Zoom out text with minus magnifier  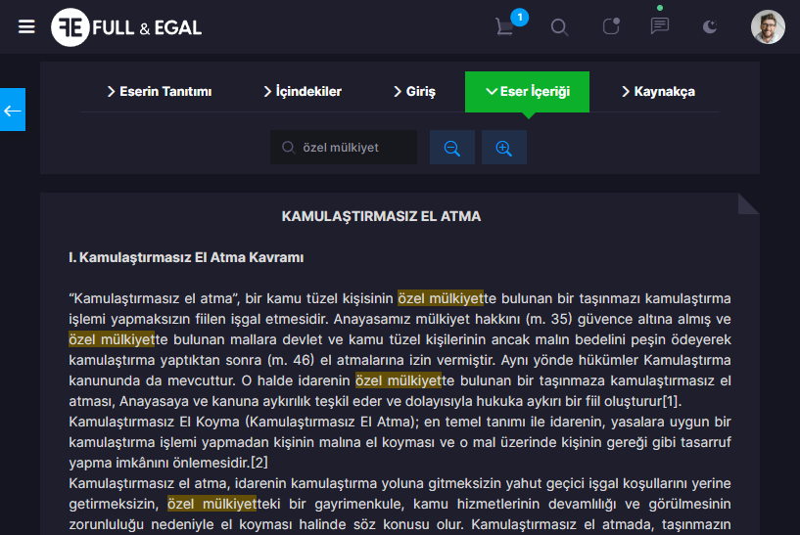(x=452, y=148)
